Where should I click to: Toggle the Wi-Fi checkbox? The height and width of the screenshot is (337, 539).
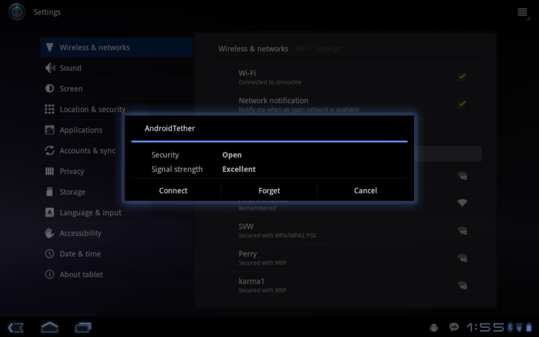click(461, 76)
